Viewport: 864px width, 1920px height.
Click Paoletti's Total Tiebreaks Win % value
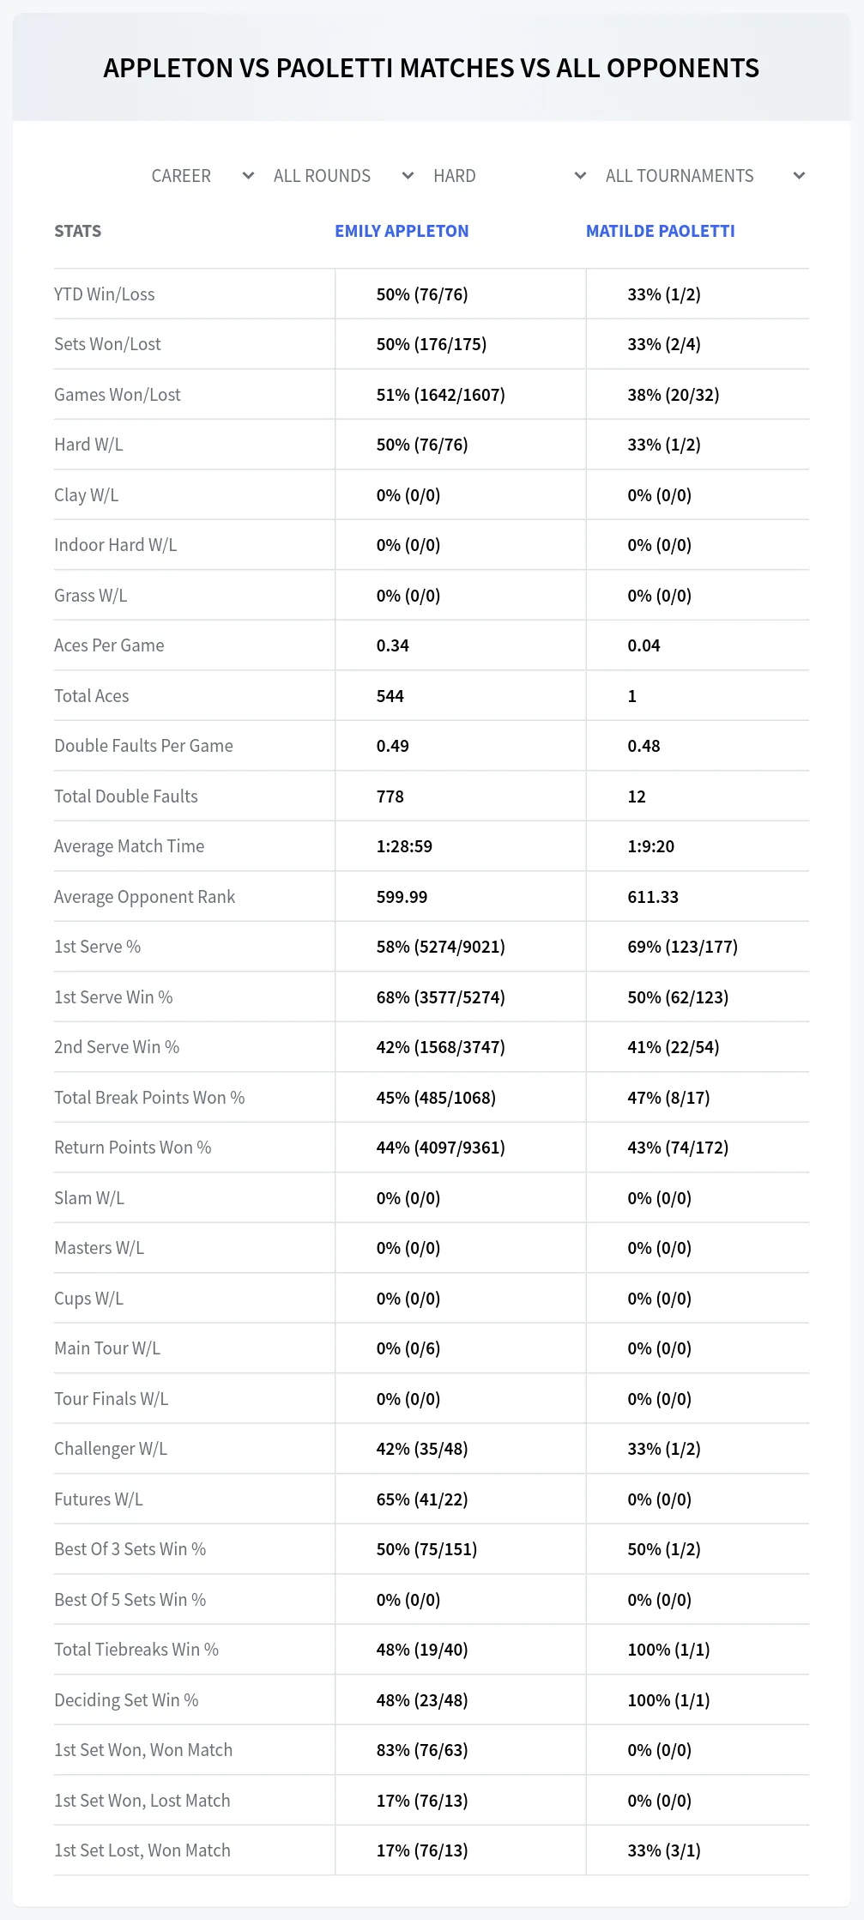click(669, 1650)
